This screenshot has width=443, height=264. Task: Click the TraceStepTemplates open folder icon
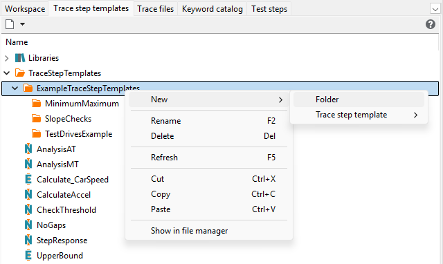pyautogui.click(x=20, y=73)
